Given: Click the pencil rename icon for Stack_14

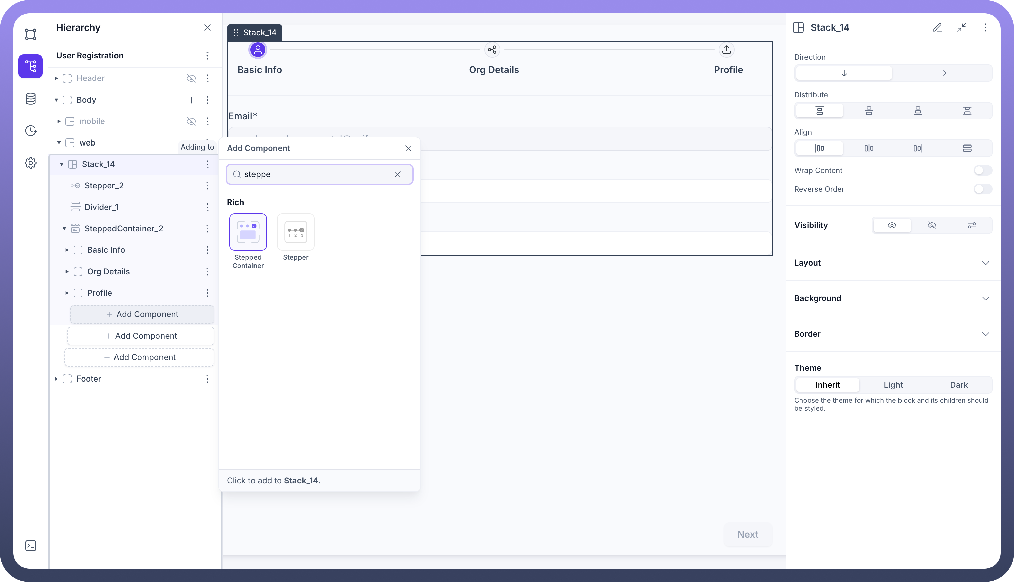Looking at the screenshot, I should pyautogui.click(x=937, y=27).
